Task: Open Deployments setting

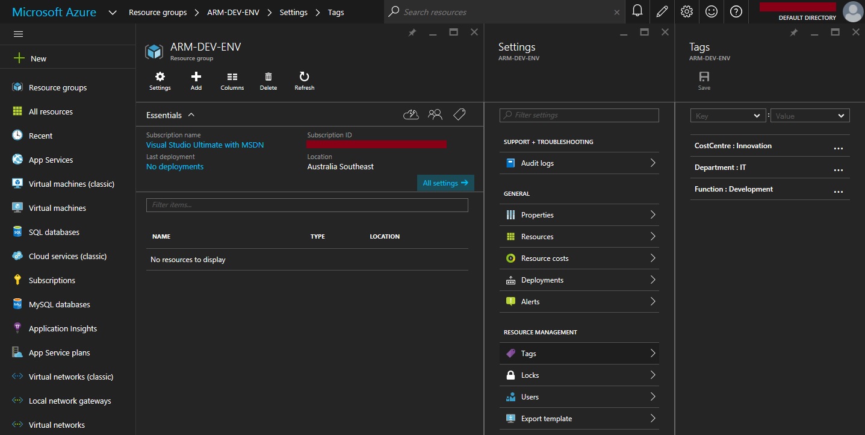Action: (579, 280)
